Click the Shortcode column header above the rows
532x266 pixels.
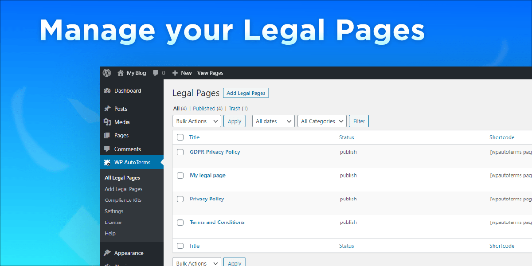pyautogui.click(x=502, y=137)
